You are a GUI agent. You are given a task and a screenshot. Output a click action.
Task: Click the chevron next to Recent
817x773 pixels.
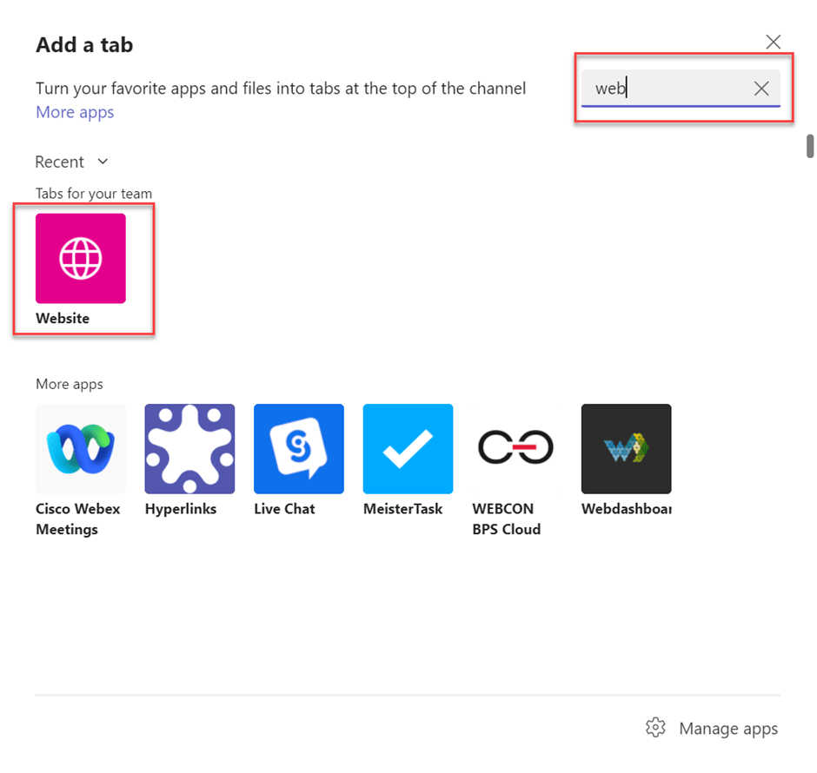click(103, 162)
